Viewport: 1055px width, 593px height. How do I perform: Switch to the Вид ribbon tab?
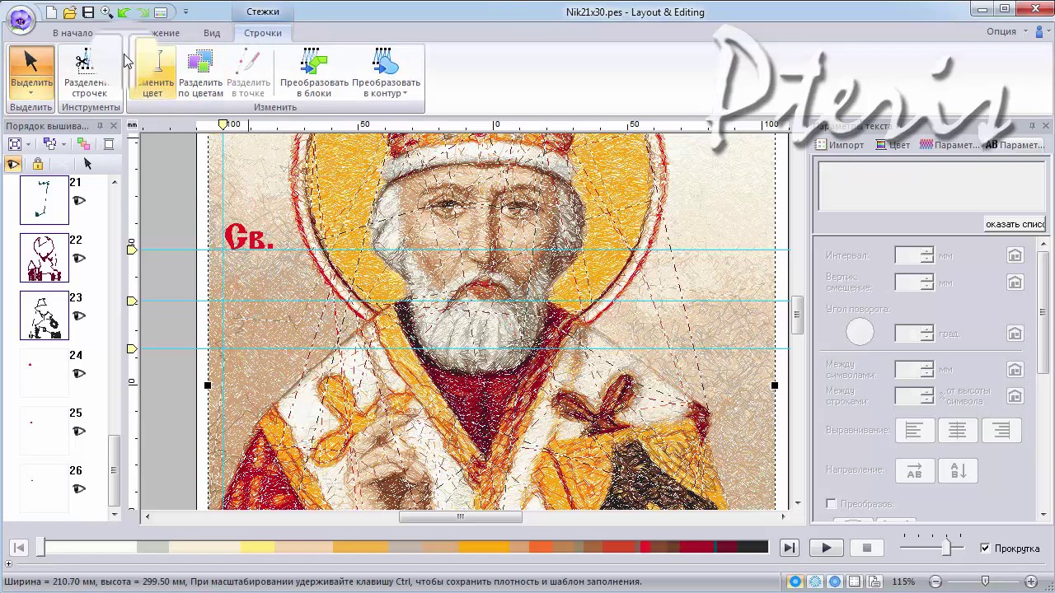click(212, 33)
